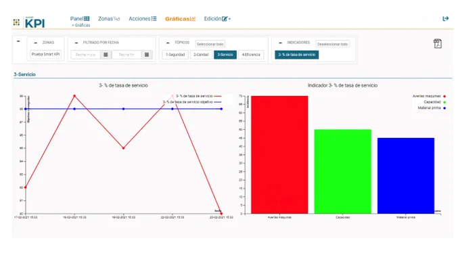
Task: Click the green Capacidad bar
Action: tap(343, 171)
